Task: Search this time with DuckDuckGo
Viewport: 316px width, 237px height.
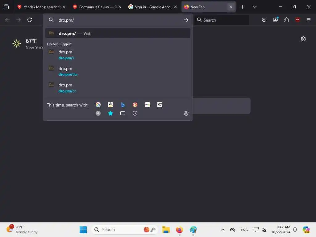Action: click(x=135, y=105)
